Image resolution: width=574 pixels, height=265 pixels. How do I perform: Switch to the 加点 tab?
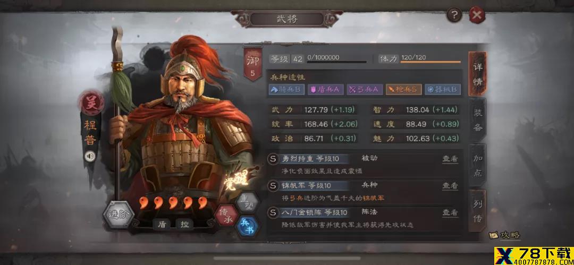coord(478,165)
